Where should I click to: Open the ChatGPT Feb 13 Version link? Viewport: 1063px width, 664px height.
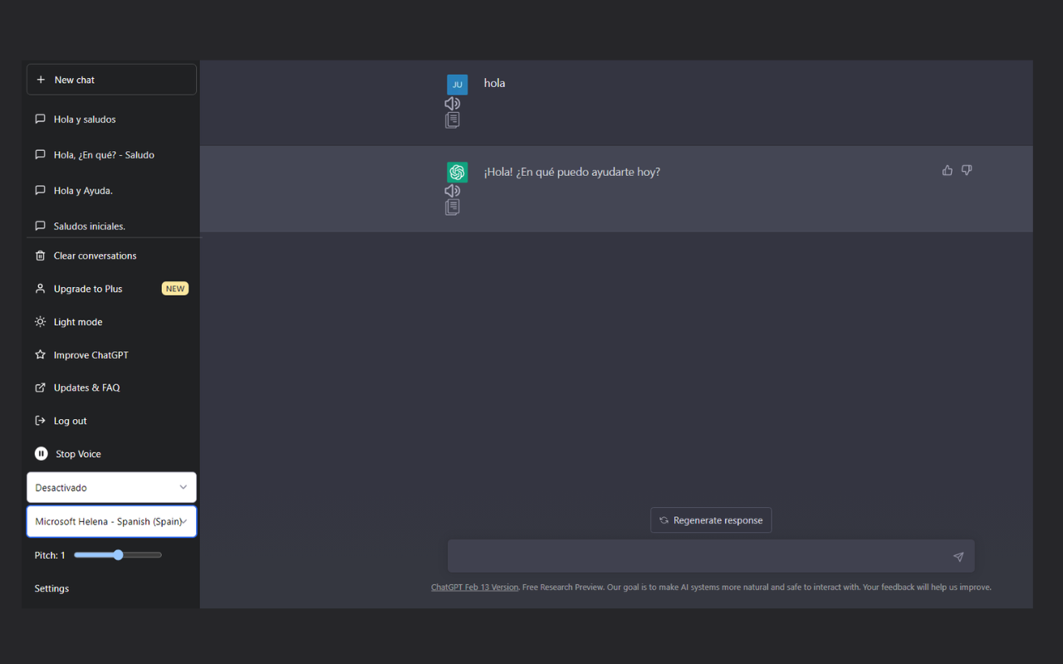474,587
